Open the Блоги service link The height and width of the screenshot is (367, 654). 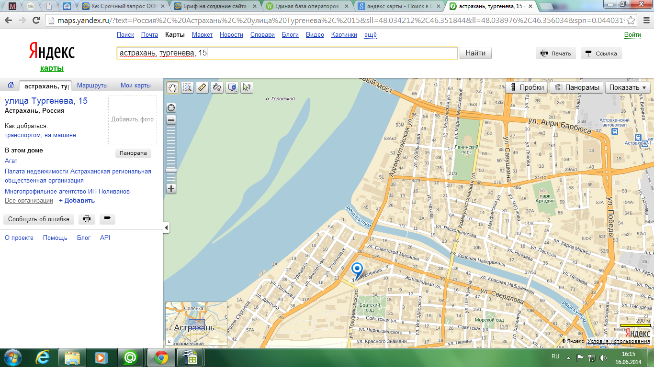[290, 35]
